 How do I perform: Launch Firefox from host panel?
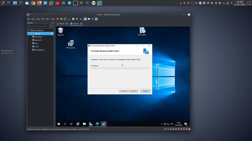pyautogui.click(x=39, y=3)
